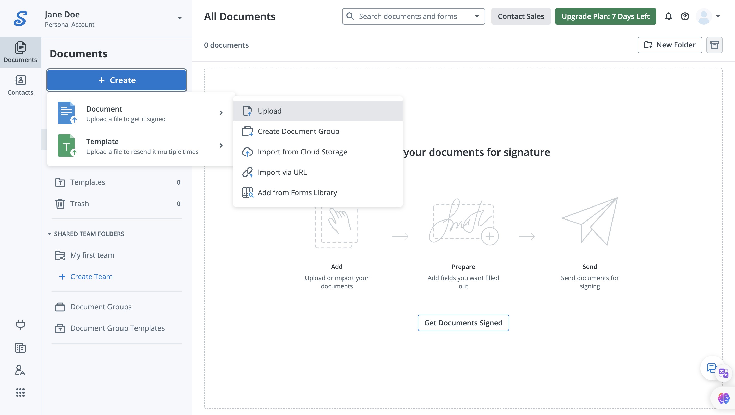Click the Upgrade Plan button

(605, 16)
